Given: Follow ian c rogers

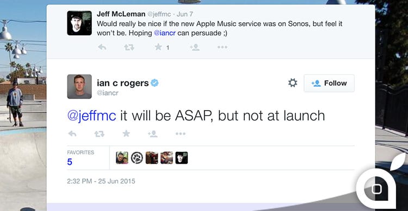Looking at the screenshot, I should (x=329, y=83).
